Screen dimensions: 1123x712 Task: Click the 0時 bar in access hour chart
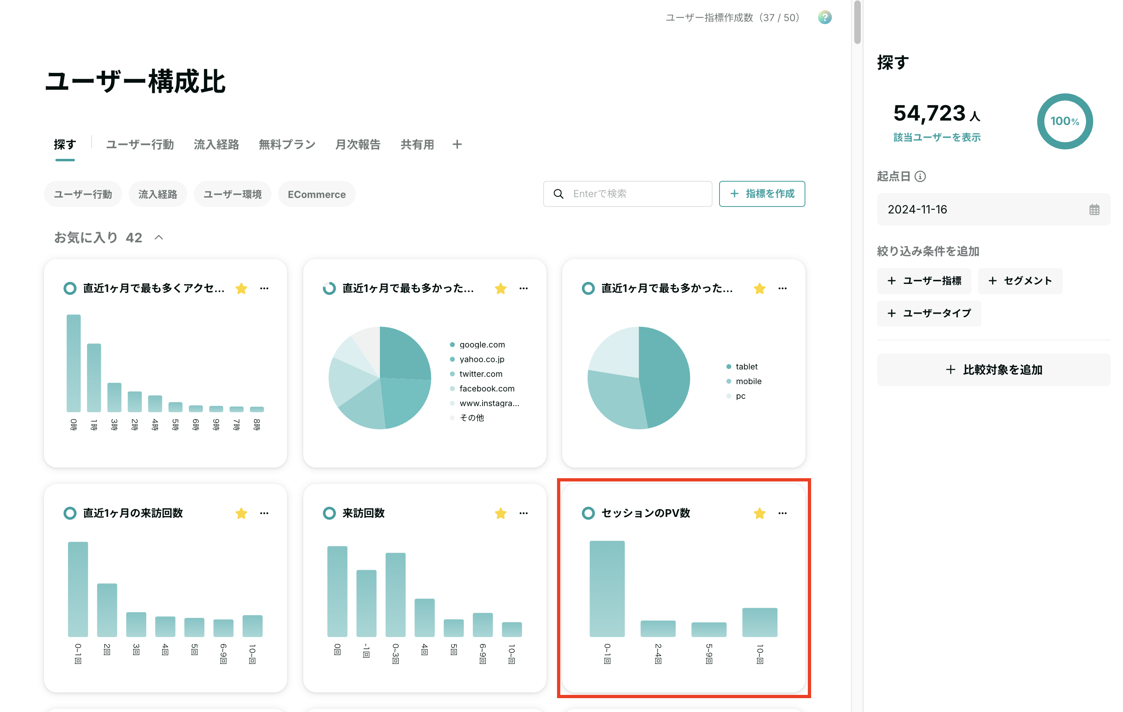pos(74,363)
